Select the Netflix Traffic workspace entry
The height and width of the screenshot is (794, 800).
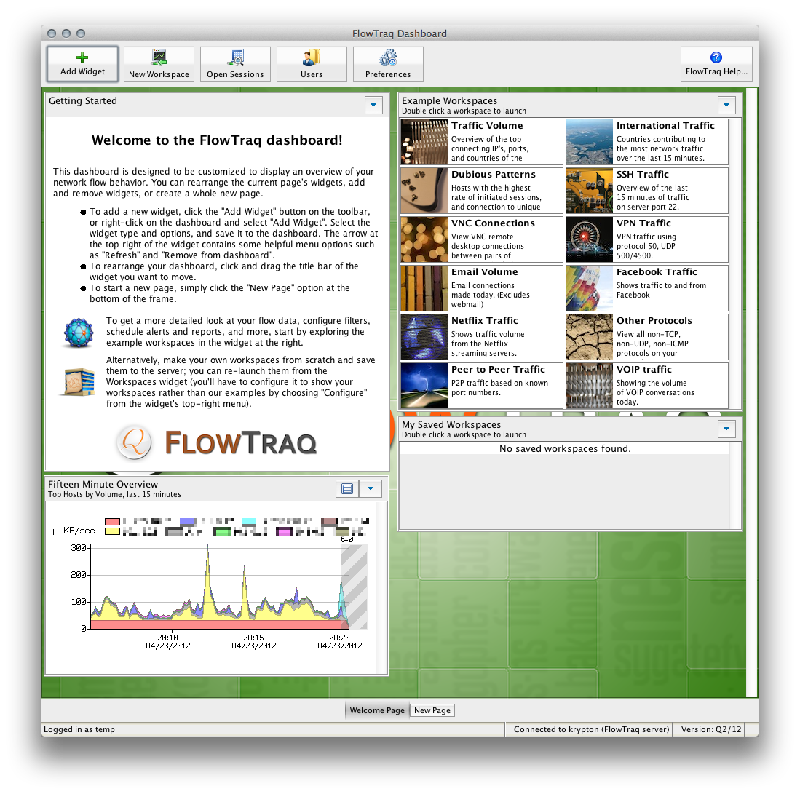(x=482, y=337)
